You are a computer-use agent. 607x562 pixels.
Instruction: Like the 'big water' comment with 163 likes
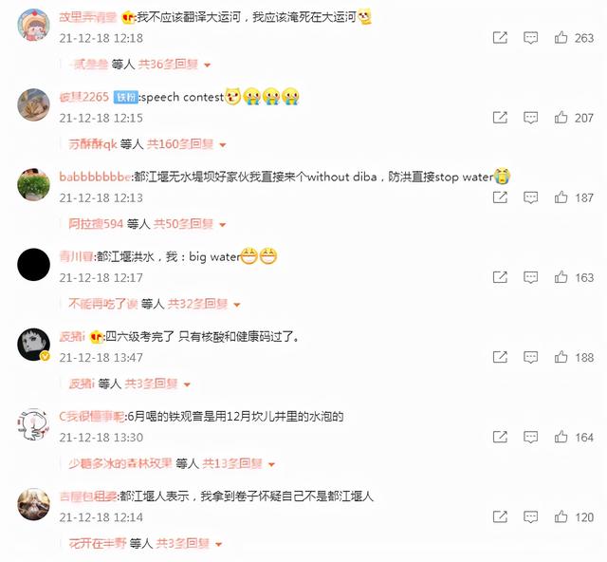point(561,277)
